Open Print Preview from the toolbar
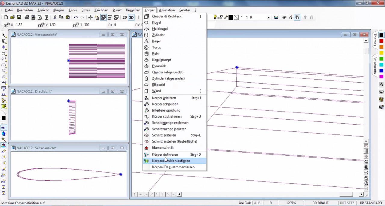Viewport: 385px width, 206px height. (39, 17)
